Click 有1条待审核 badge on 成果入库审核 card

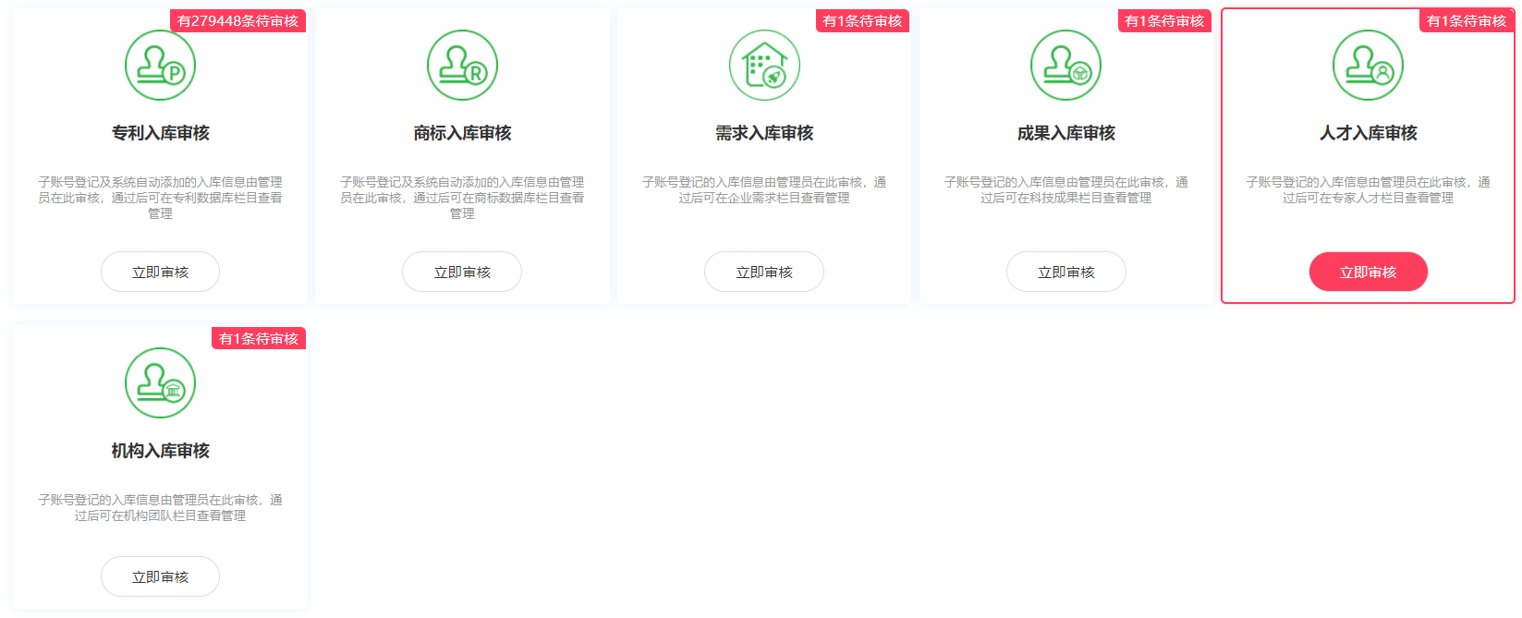(1164, 21)
